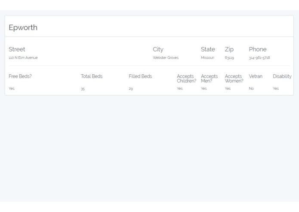Viewport: 299px width, 212px height.
Task: Select the Yes under Disability
Action: (276, 88)
